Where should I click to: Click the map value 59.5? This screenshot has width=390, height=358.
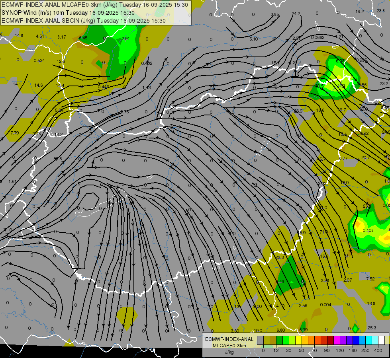point(58,159)
